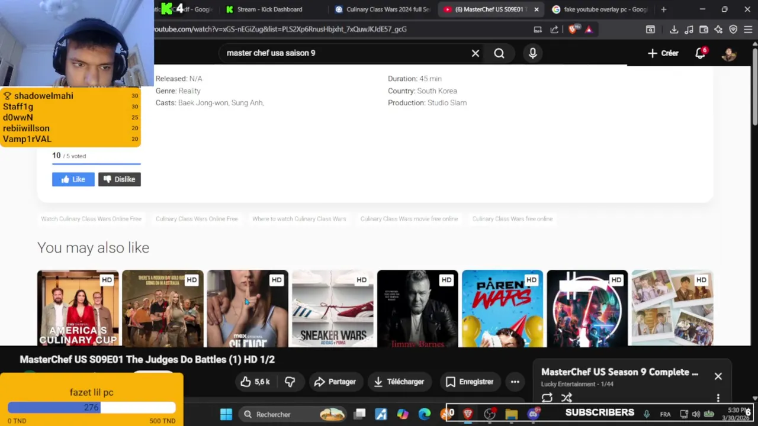Screen dimensions: 758x426
Task: Open America's Culinary Cup poster
Action: (78, 308)
